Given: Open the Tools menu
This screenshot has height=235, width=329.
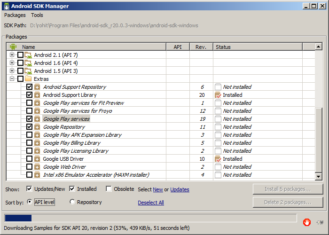Looking at the screenshot, I should pos(37,15).
